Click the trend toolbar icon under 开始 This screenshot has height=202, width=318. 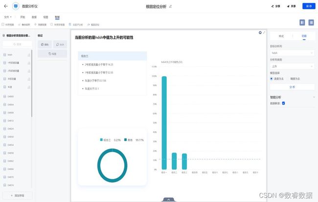coord(19,24)
